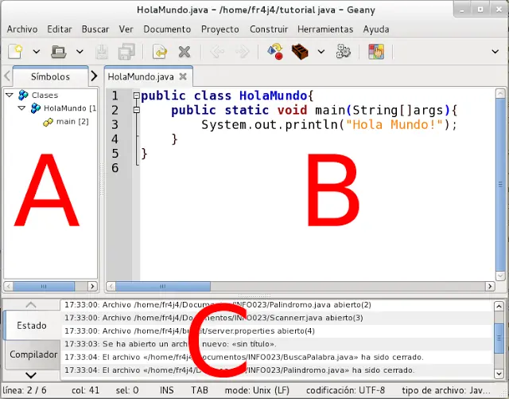This screenshot has width=509, height=399.
Task: Open the Editar menu
Action: (60, 29)
